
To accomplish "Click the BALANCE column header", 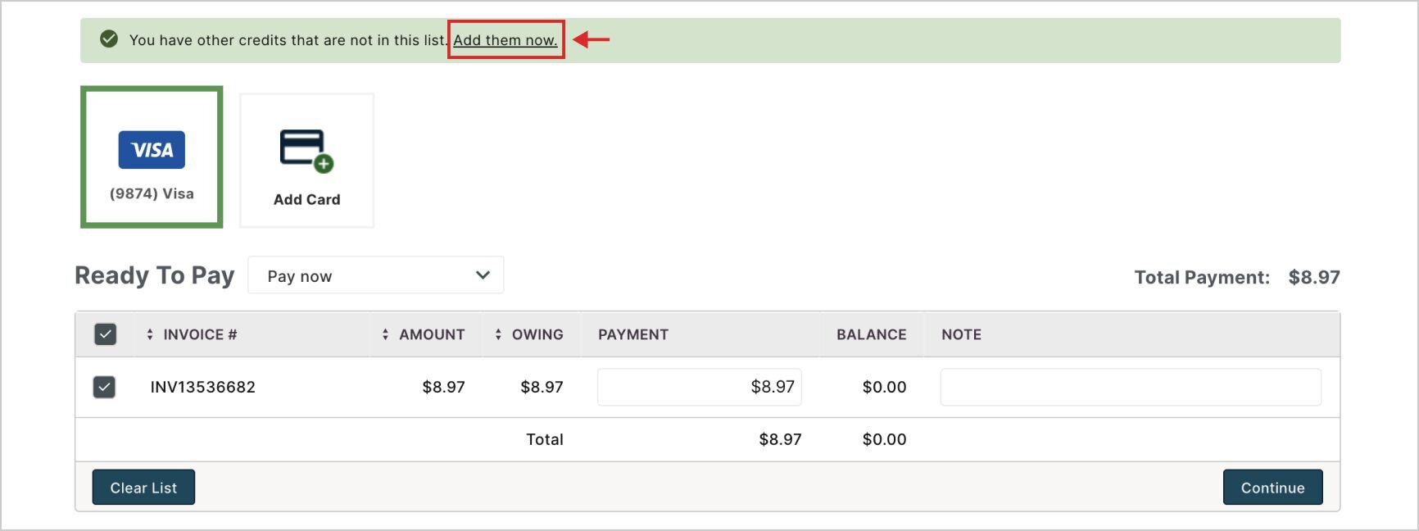I will 871,334.
